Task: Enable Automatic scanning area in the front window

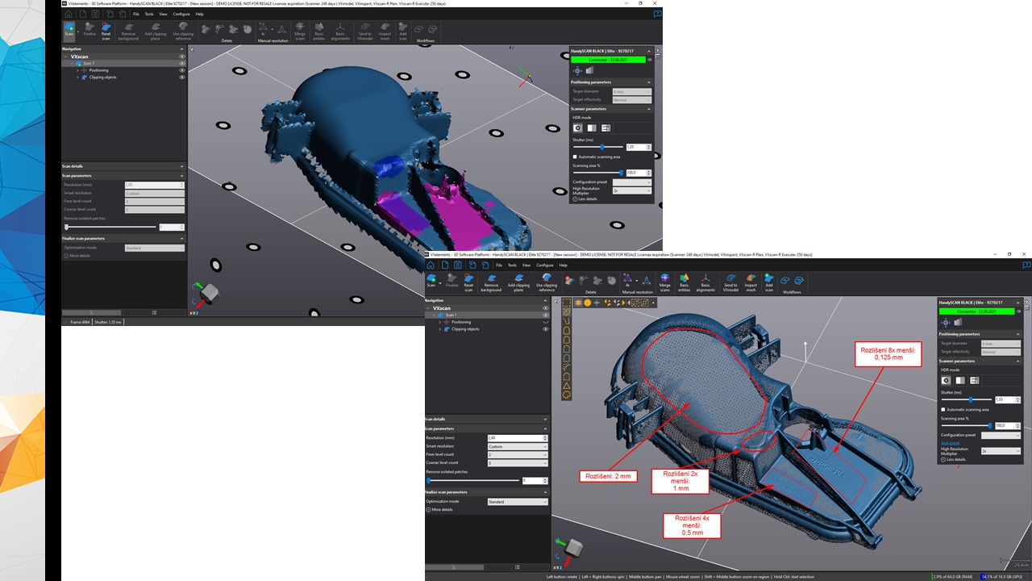Action: coord(943,409)
